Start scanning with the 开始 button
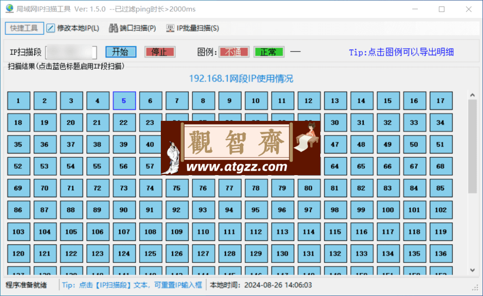Screen dimensions: 483x296 click(x=121, y=52)
